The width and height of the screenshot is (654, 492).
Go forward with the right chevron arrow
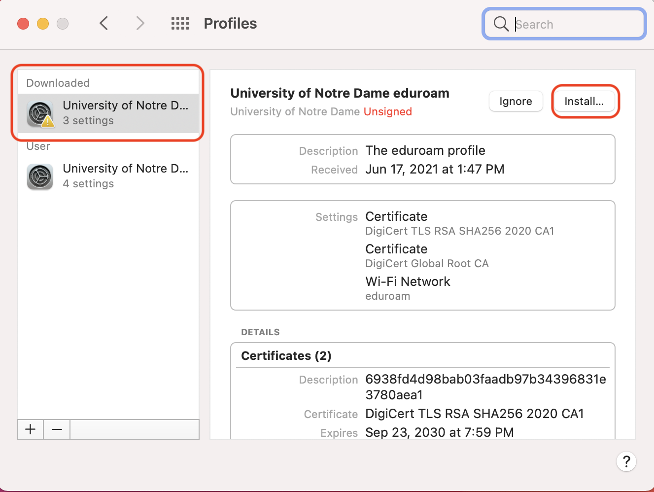tap(140, 23)
